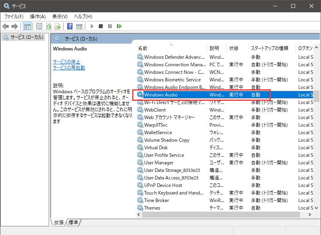The width and height of the screenshot is (321, 235).
Task: Click gear icon beside Virtual Disk
Action: click(x=140, y=148)
